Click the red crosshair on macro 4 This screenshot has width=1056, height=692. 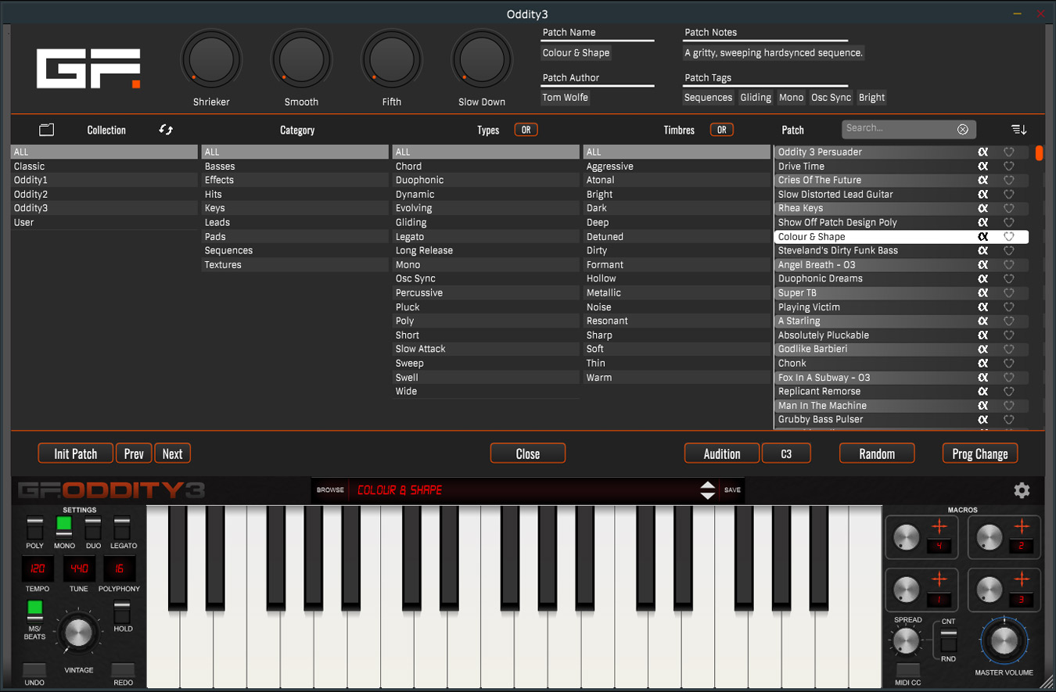click(x=939, y=527)
